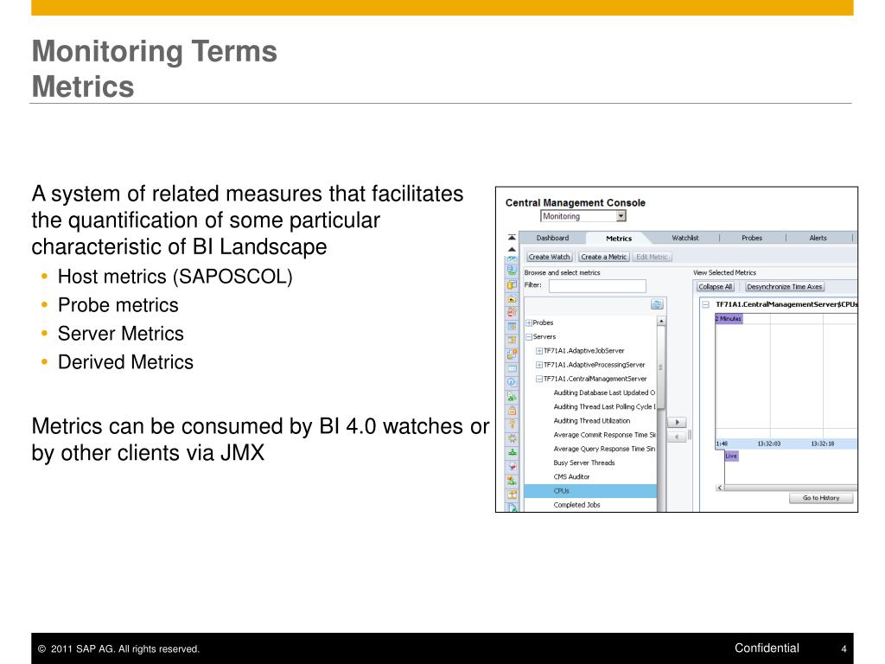Select Auditing Database Last Updated metric
The height and width of the screenshot is (664, 885).
tap(604, 393)
